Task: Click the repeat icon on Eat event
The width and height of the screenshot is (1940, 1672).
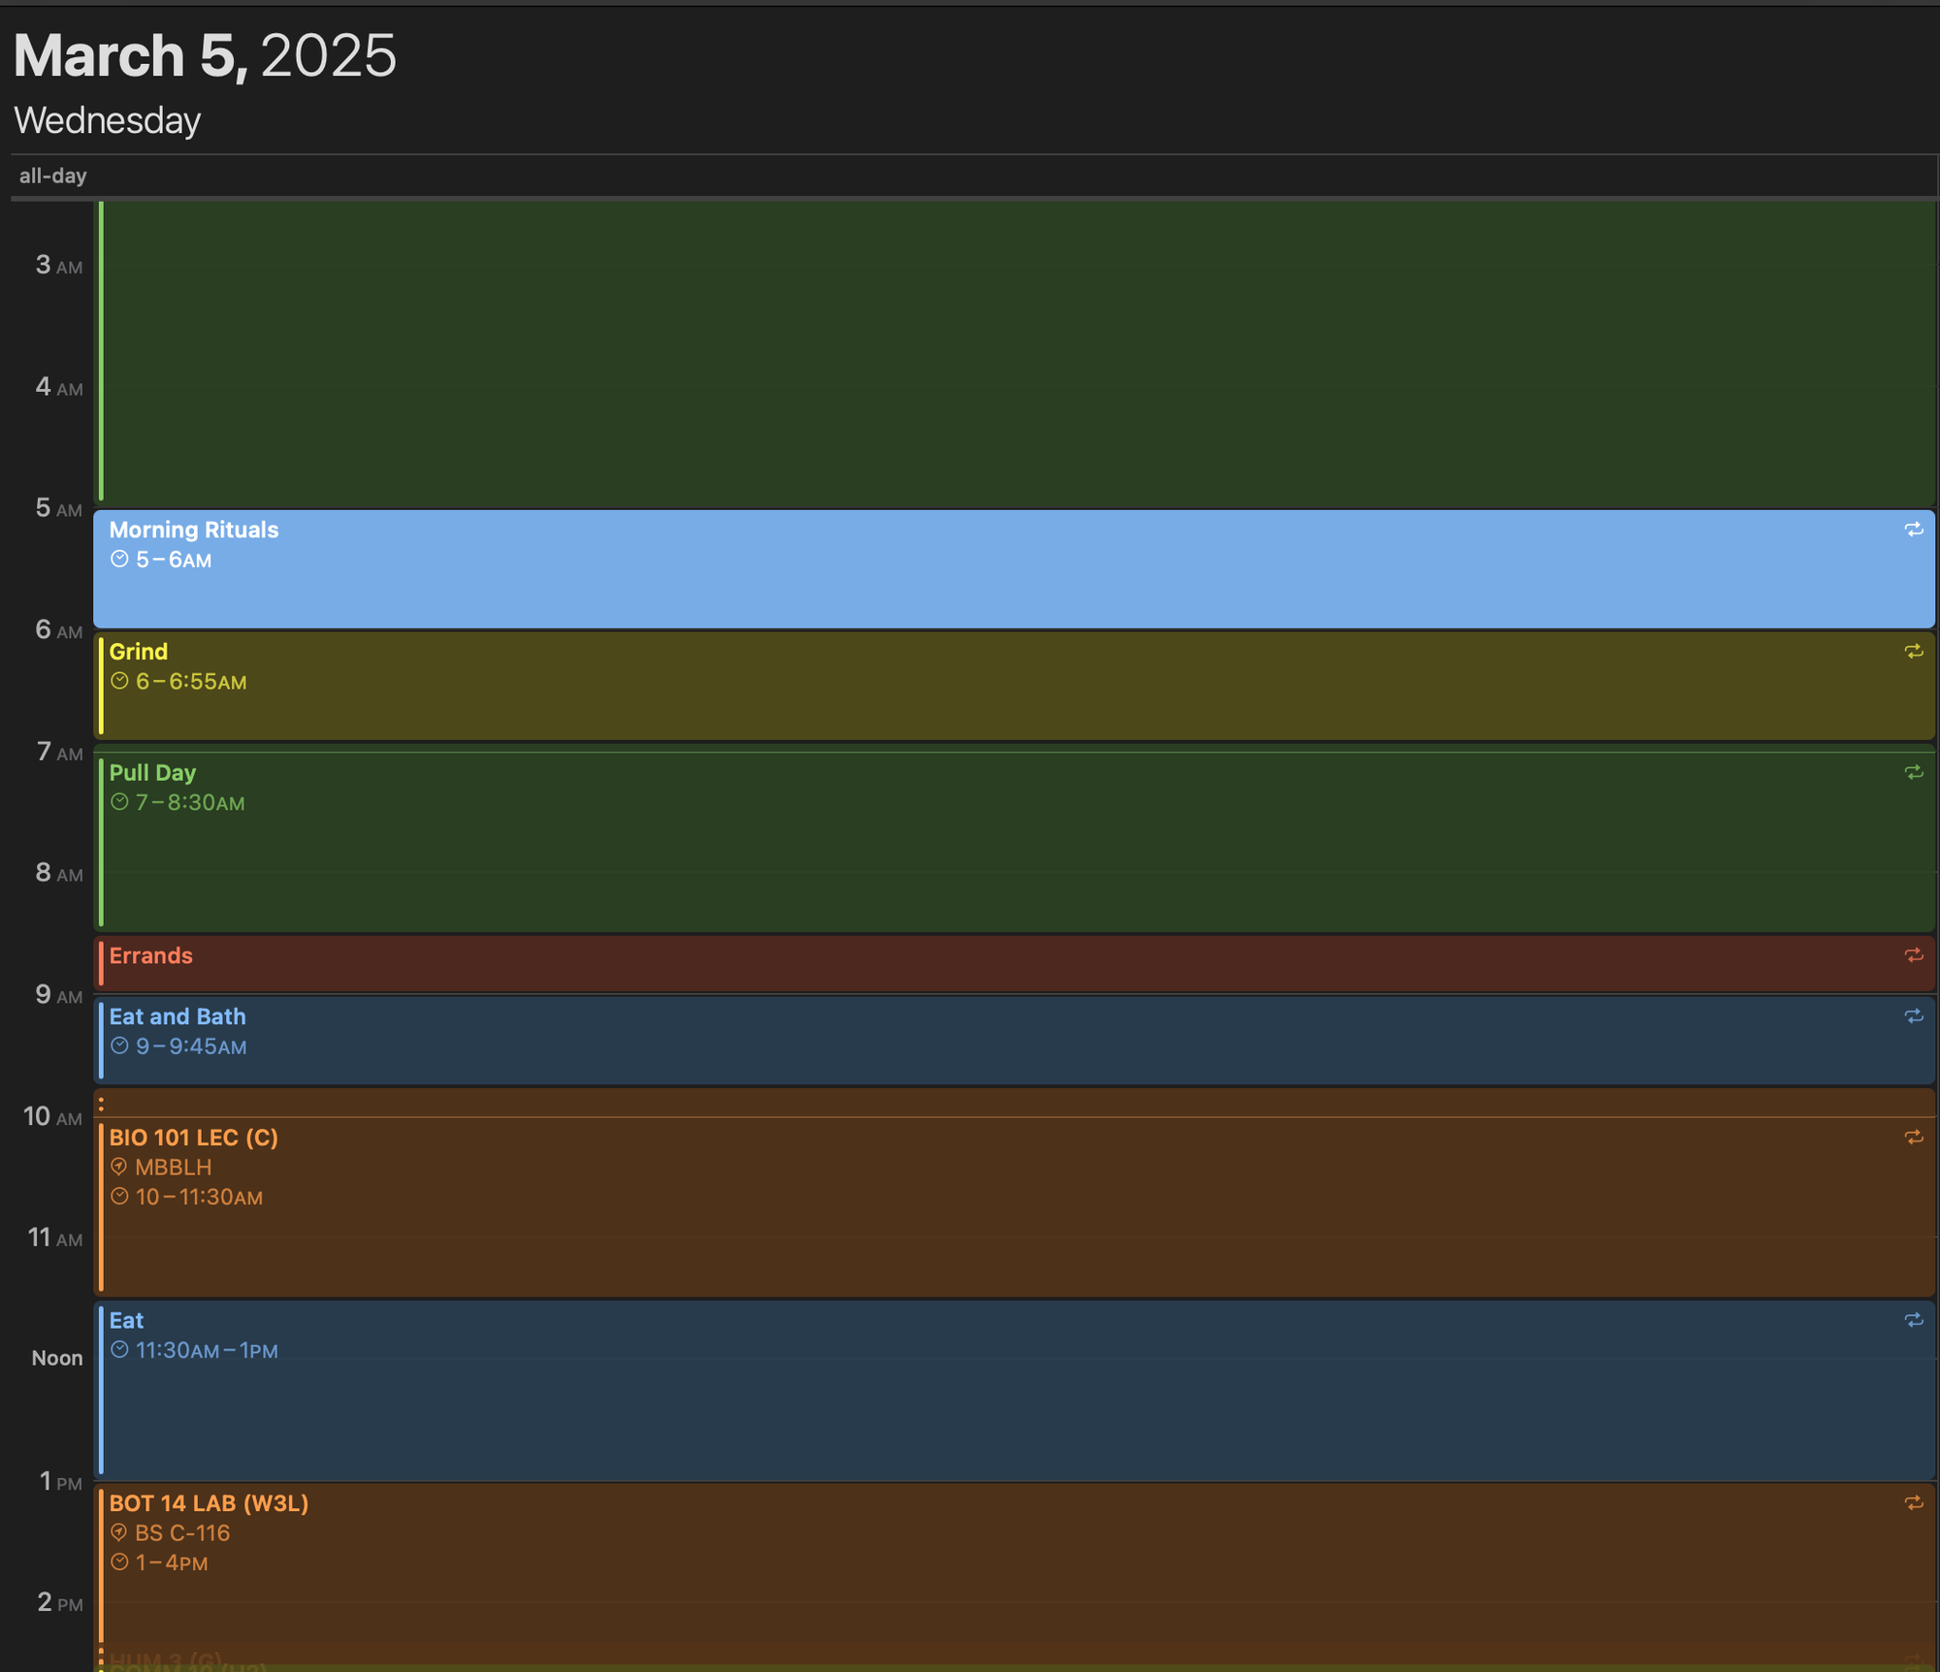Action: click(x=1913, y=1320)
